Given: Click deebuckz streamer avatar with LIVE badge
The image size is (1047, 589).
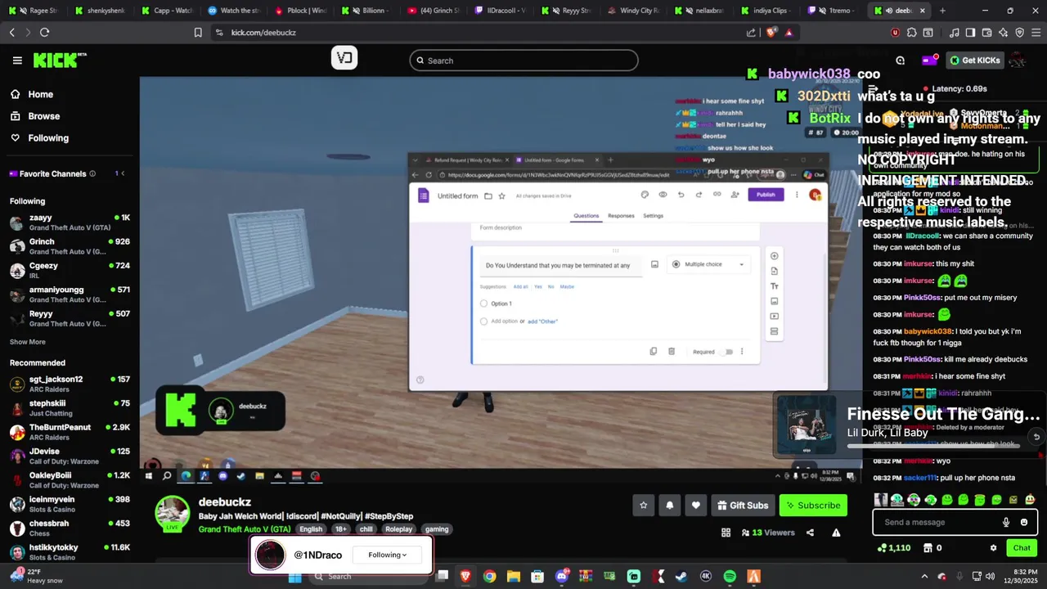Looking at the screenshot, I should click(173, 514).
